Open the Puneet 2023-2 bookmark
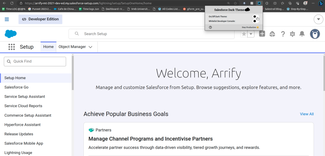The height and width of the screenshot is (156, 325). pos(40,9)
